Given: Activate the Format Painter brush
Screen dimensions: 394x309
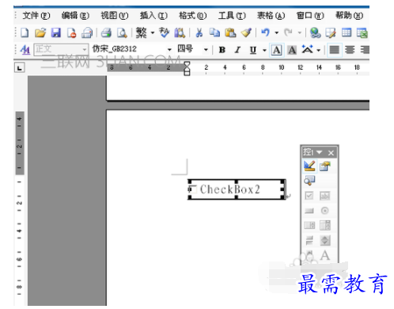Looking at the screenshot, I should coord(246,32).
